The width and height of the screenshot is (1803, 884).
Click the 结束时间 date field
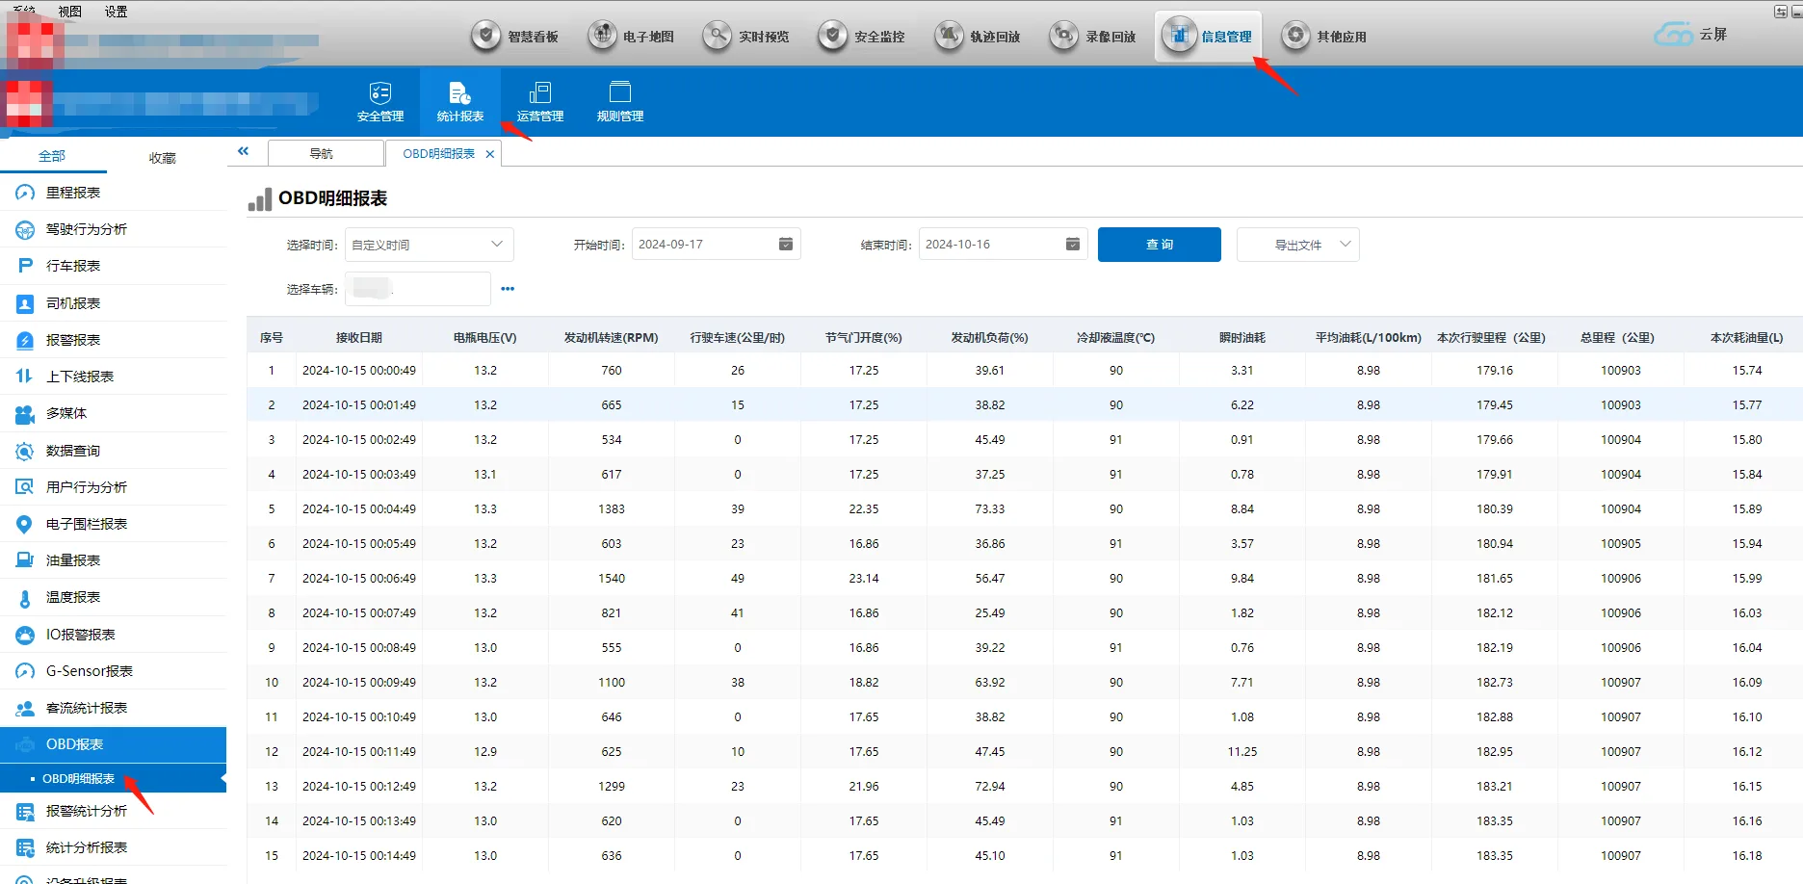(x=1003, y=245)
